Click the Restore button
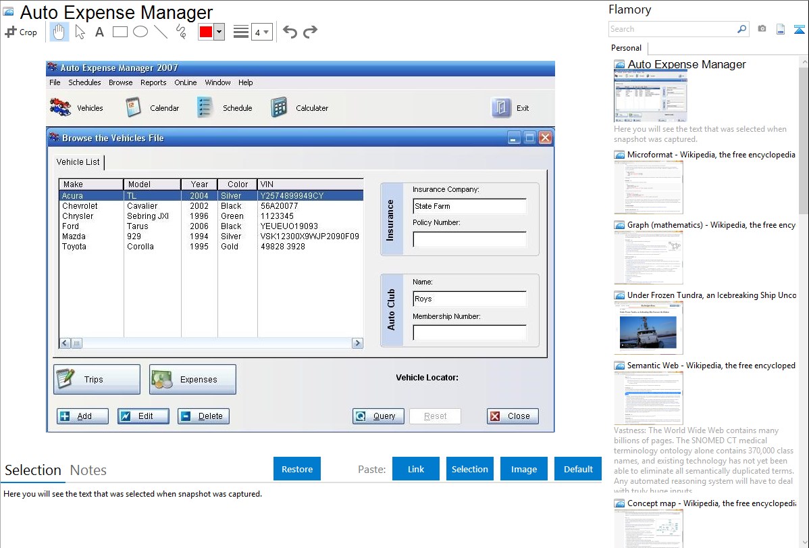 tap(297, 469)
